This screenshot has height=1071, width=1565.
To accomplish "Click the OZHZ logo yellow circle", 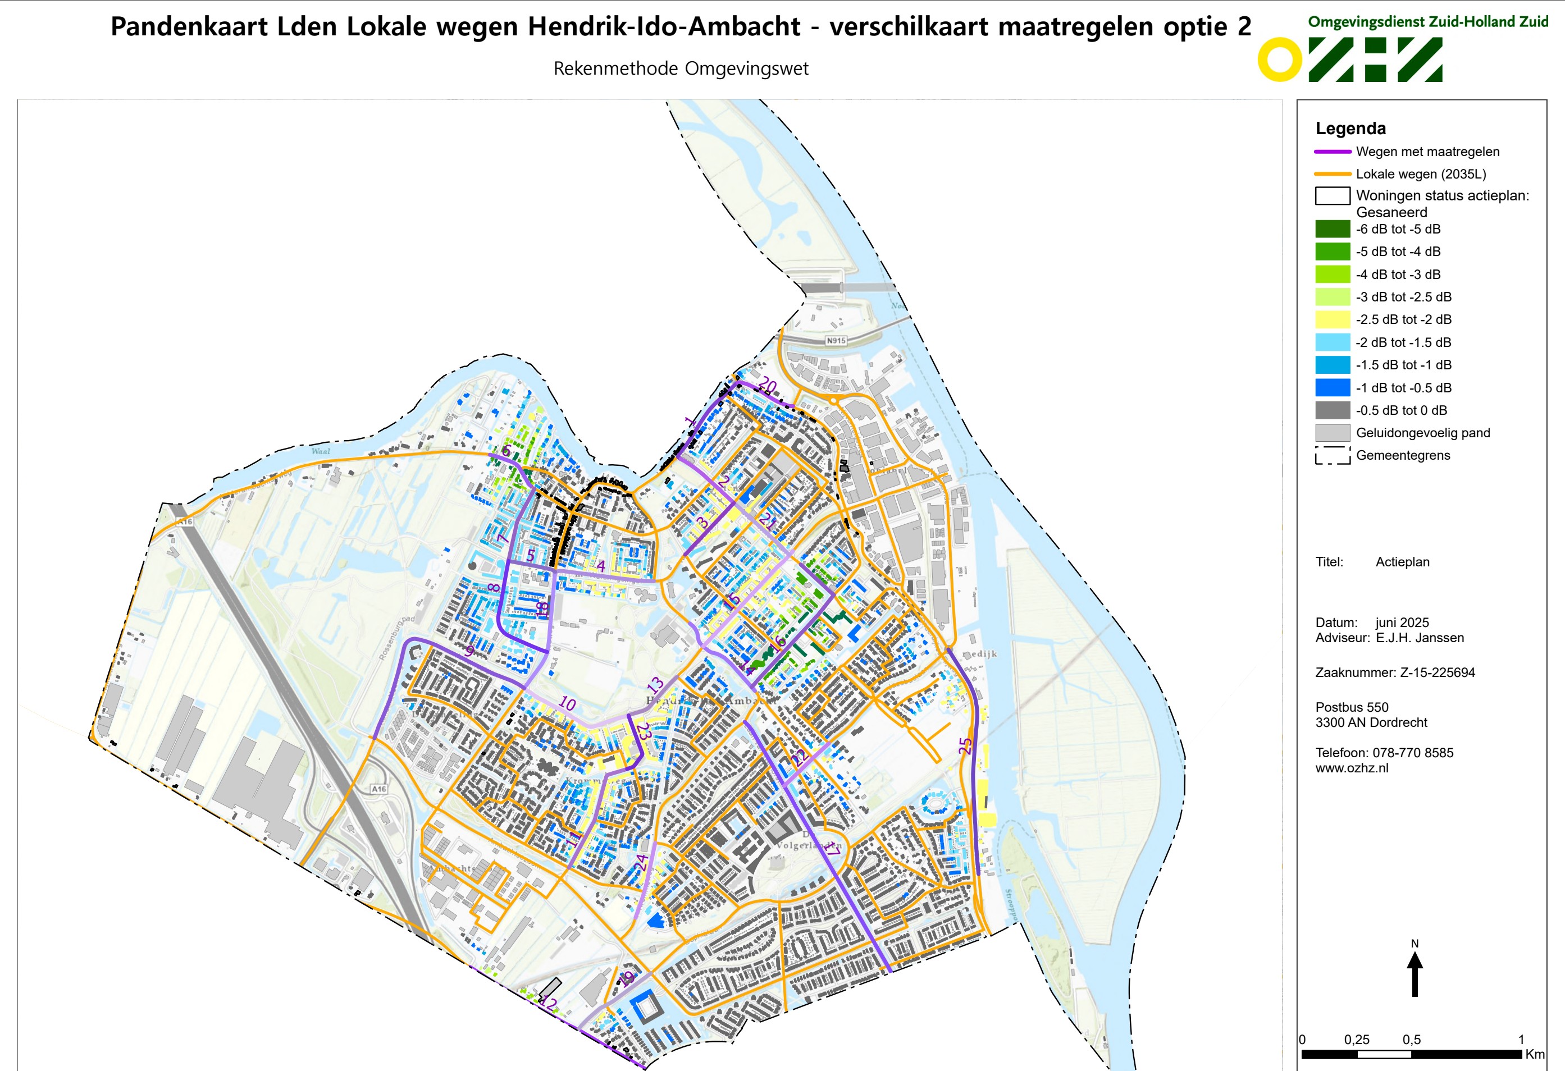I will [x=1280, y=60].
